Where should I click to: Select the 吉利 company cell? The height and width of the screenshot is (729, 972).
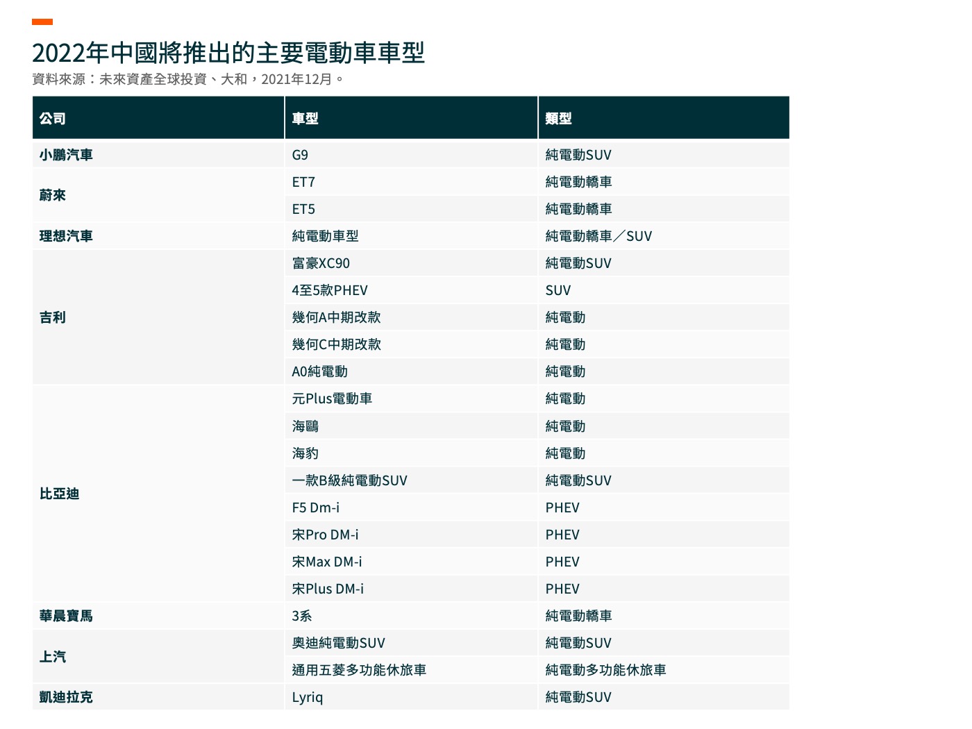click(x=158, y=317)
